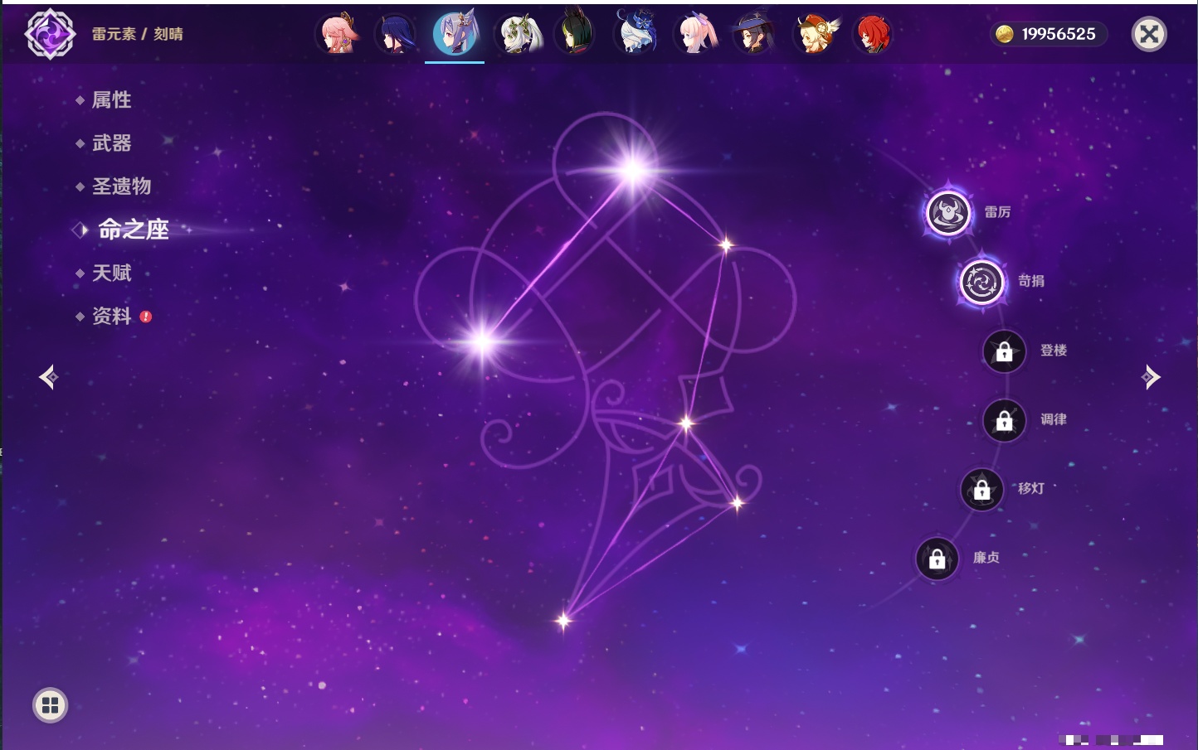Select the Furina portrait with blue hat
Viewport: 1198px width, 750px height.
636,34
